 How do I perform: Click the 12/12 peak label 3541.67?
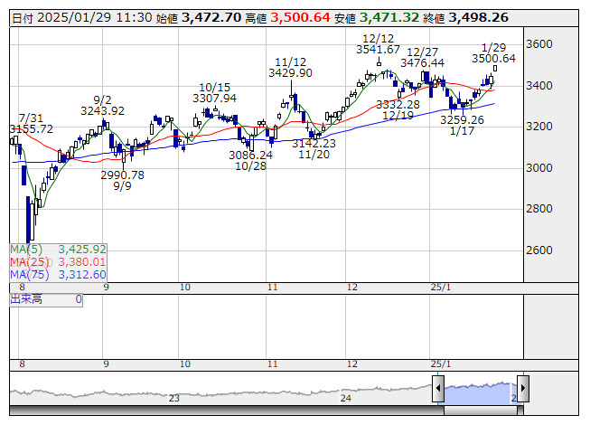tap(378, 50)
